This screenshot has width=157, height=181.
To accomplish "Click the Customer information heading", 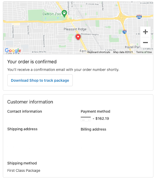I will tap(30, 102).
